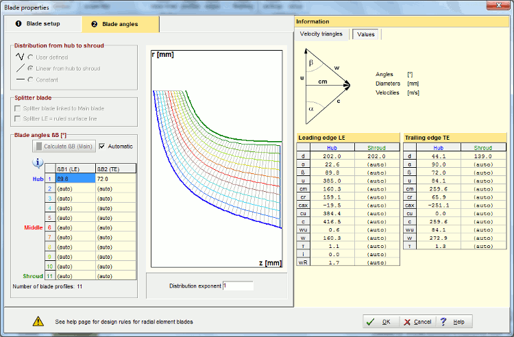The height and width of the screenshot is (337, 514).
Task: Click the constant distribution dash icon
Action: pos(21,79)
